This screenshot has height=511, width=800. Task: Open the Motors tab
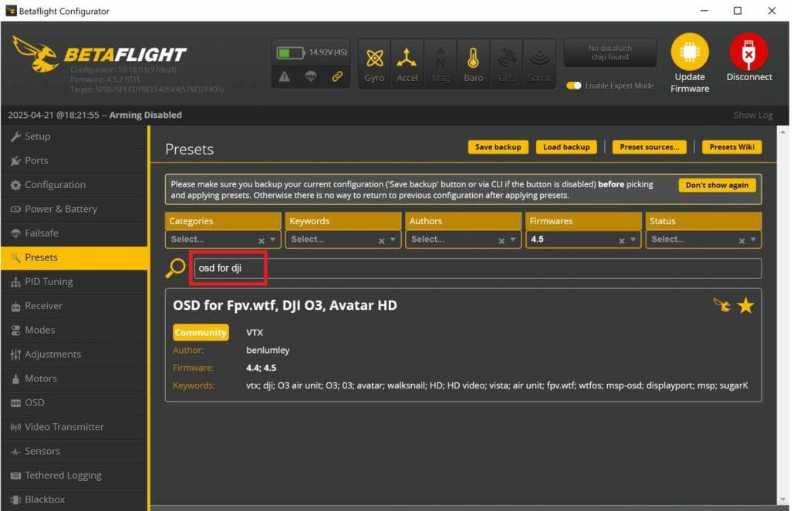click(75, 379)
